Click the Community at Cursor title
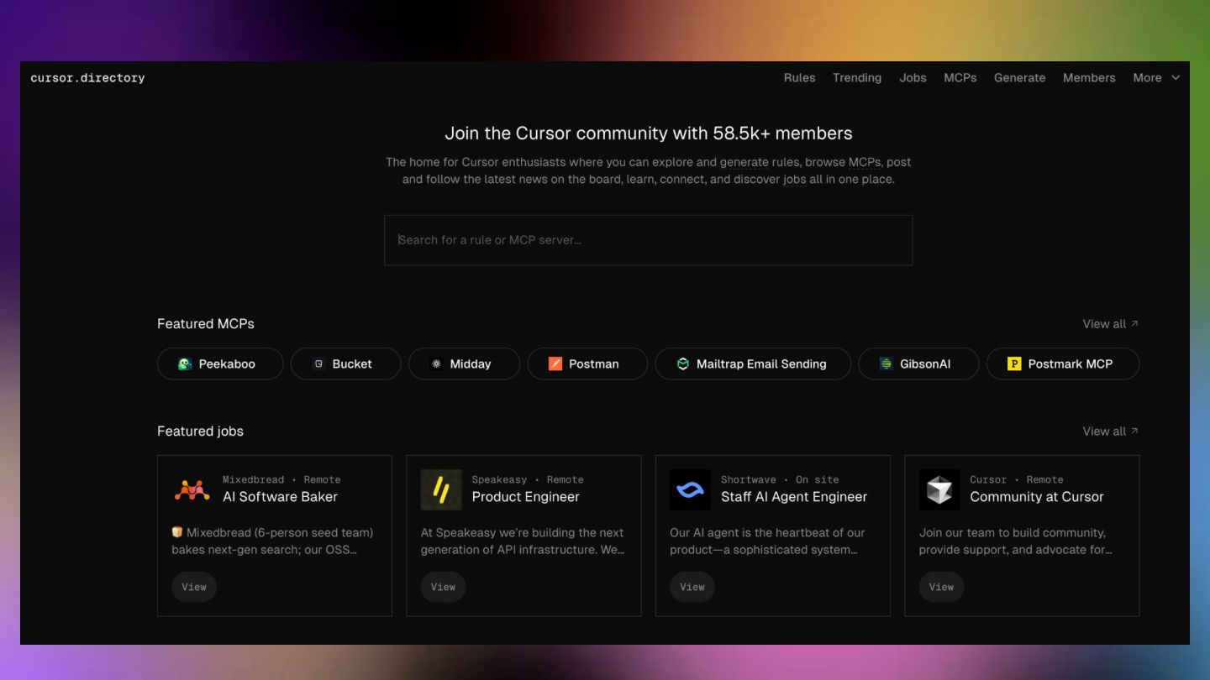The width and height of the screenshot is (1210, 680). pyautogui.click(x=1036, y=496)
